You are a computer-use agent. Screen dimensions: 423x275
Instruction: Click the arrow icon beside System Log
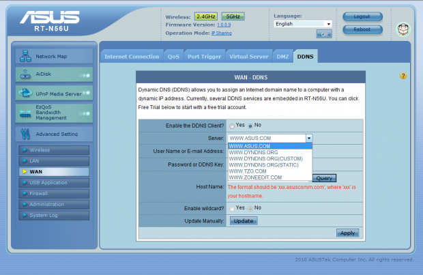click(x=25, y=215)
